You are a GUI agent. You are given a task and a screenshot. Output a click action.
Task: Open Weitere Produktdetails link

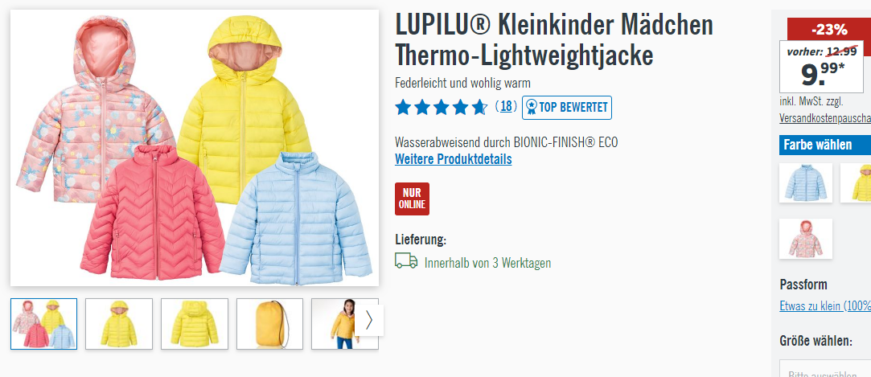coord(454,159)
